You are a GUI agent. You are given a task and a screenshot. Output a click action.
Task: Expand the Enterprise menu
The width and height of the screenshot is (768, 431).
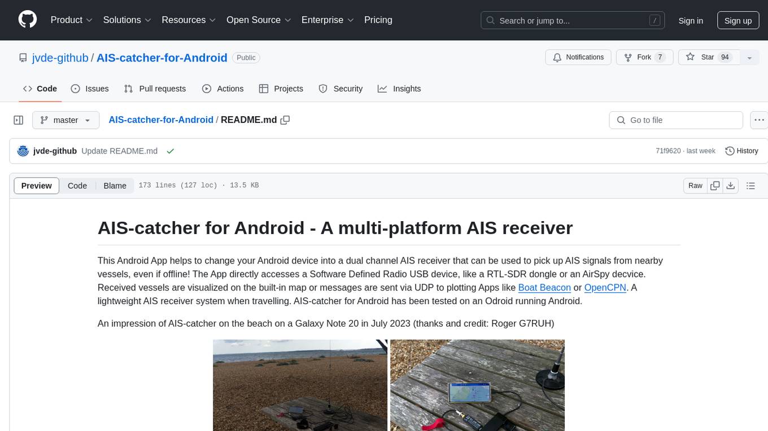click(x=328, y=20)
